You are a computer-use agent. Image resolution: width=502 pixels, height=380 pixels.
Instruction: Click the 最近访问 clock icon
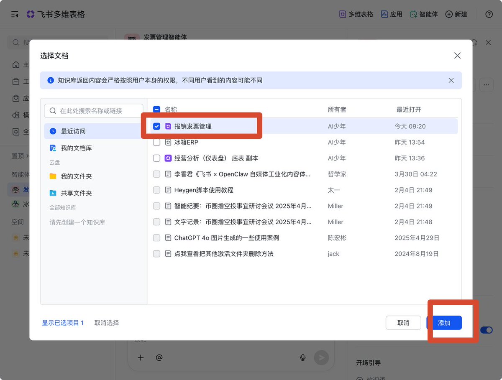pyautogui.click(x=53, y=131)
